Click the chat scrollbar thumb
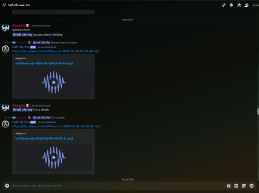 (258, 111)
